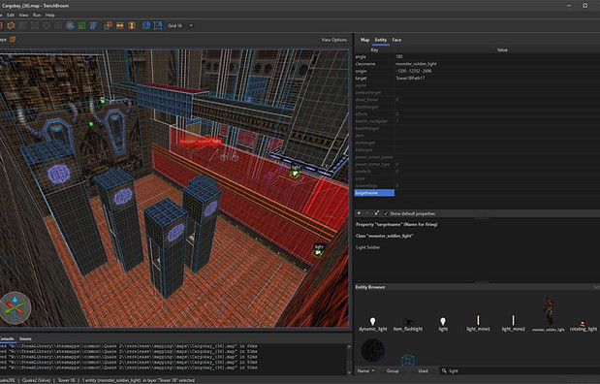Select the highlighted targetname key
This screenshot has height=384, width=600.
[x=374, y=193]
